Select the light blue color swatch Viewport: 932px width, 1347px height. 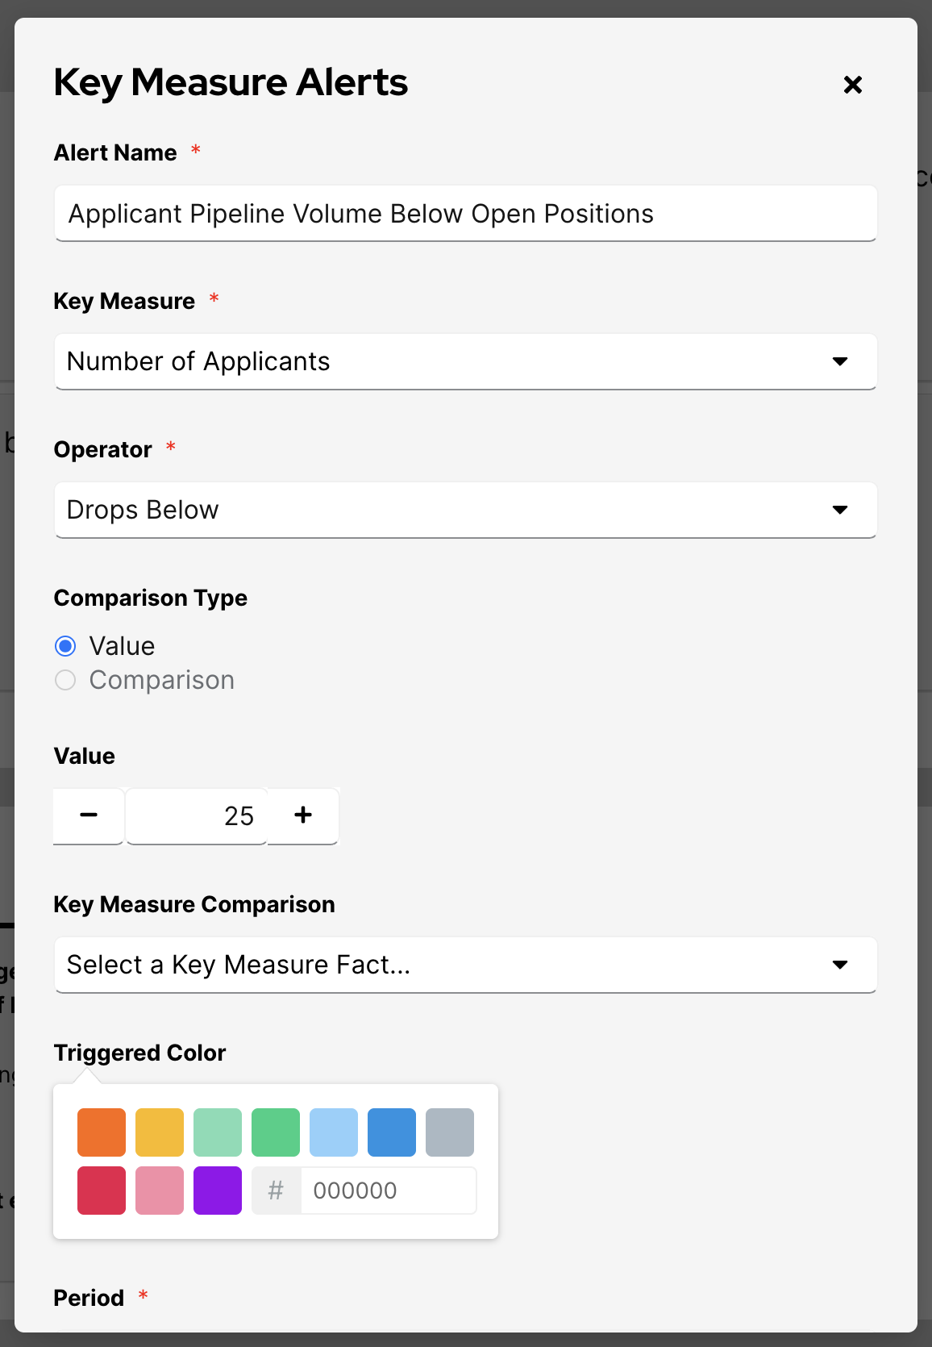(x=334, y=1132)
